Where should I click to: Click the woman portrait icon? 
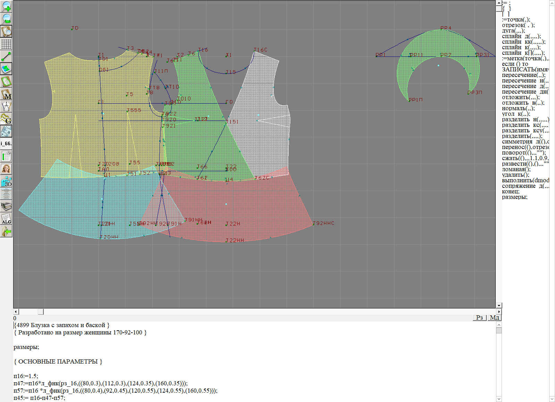tap(6, 169)
